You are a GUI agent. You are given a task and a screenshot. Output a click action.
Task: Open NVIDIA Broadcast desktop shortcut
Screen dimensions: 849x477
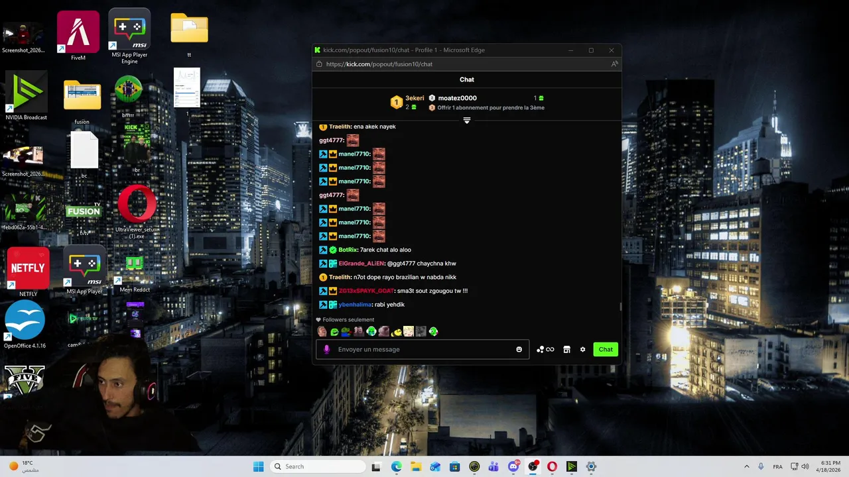[26, 96]
